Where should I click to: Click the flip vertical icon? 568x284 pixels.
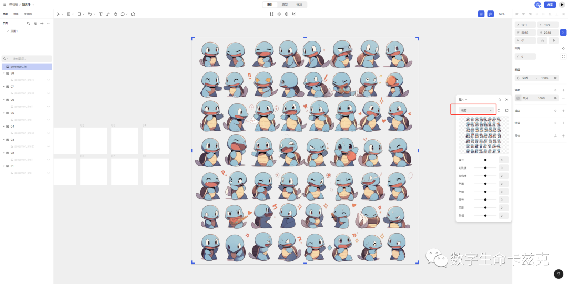(x=553, y=41)
